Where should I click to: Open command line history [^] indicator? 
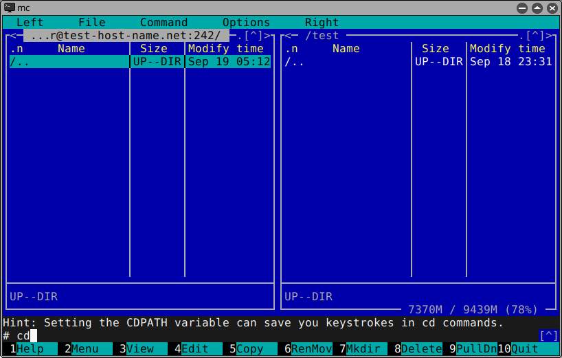click(548, 335)
